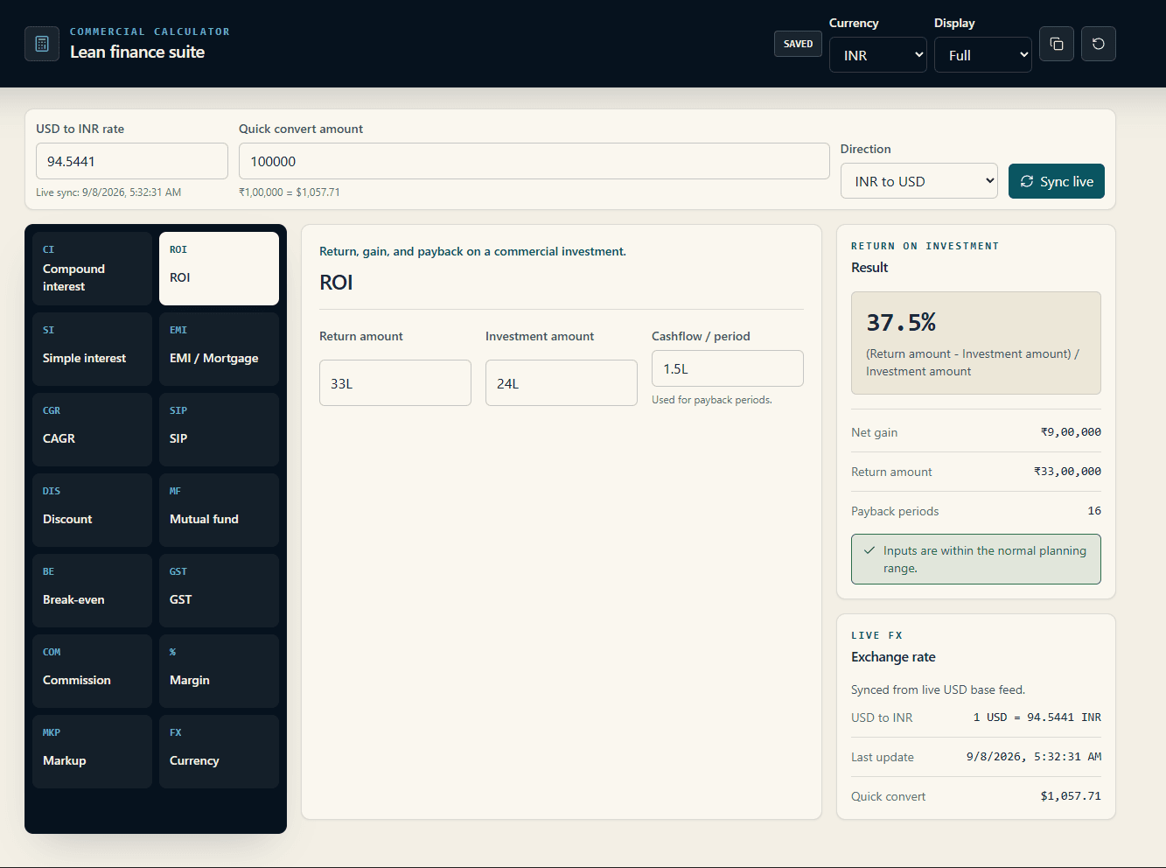The image size is (1166, 868).
Task: Open the Currency FX calculator
Action: click(x=219, y=752)
